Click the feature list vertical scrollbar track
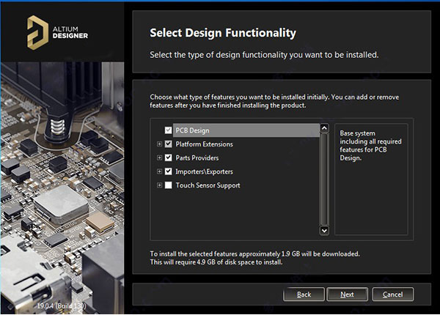 (x=323, y=179)
